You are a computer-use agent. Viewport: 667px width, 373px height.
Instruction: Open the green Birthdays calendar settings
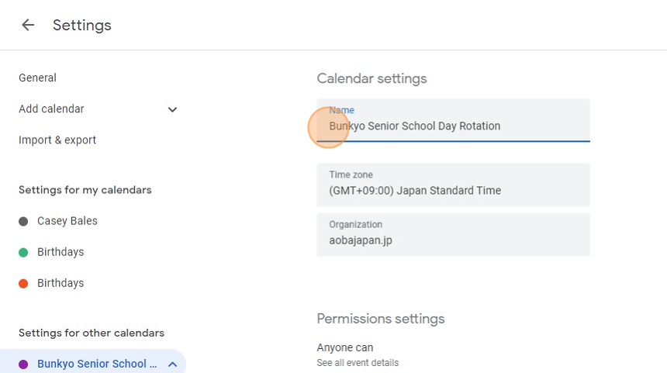click(60, 252)
